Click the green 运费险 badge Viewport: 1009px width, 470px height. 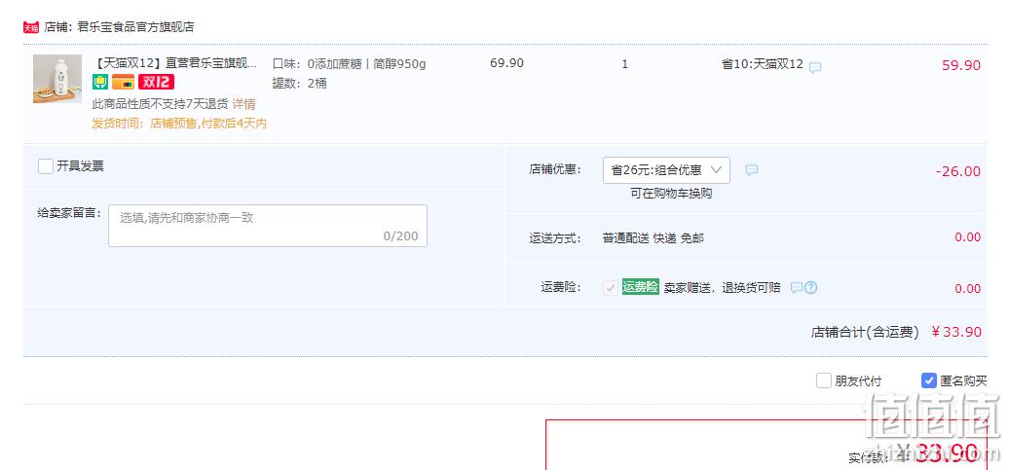tap(640, 287)
